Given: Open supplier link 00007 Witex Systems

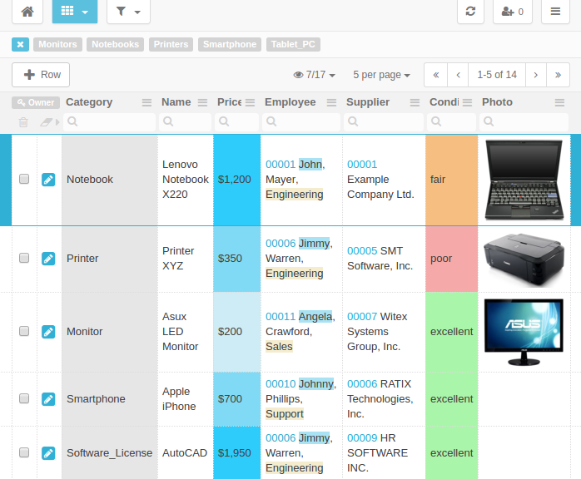Looking at the screenshot, I should pos(362,317).
